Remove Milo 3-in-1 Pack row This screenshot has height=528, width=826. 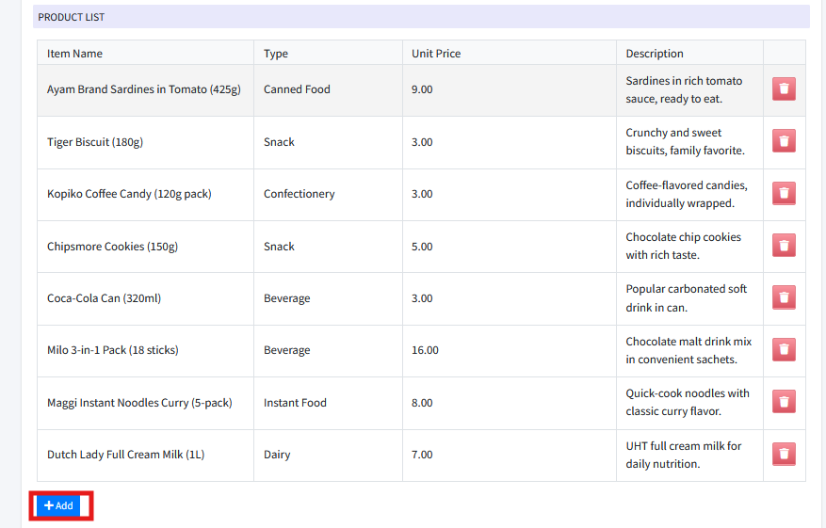tap(784, 350)
